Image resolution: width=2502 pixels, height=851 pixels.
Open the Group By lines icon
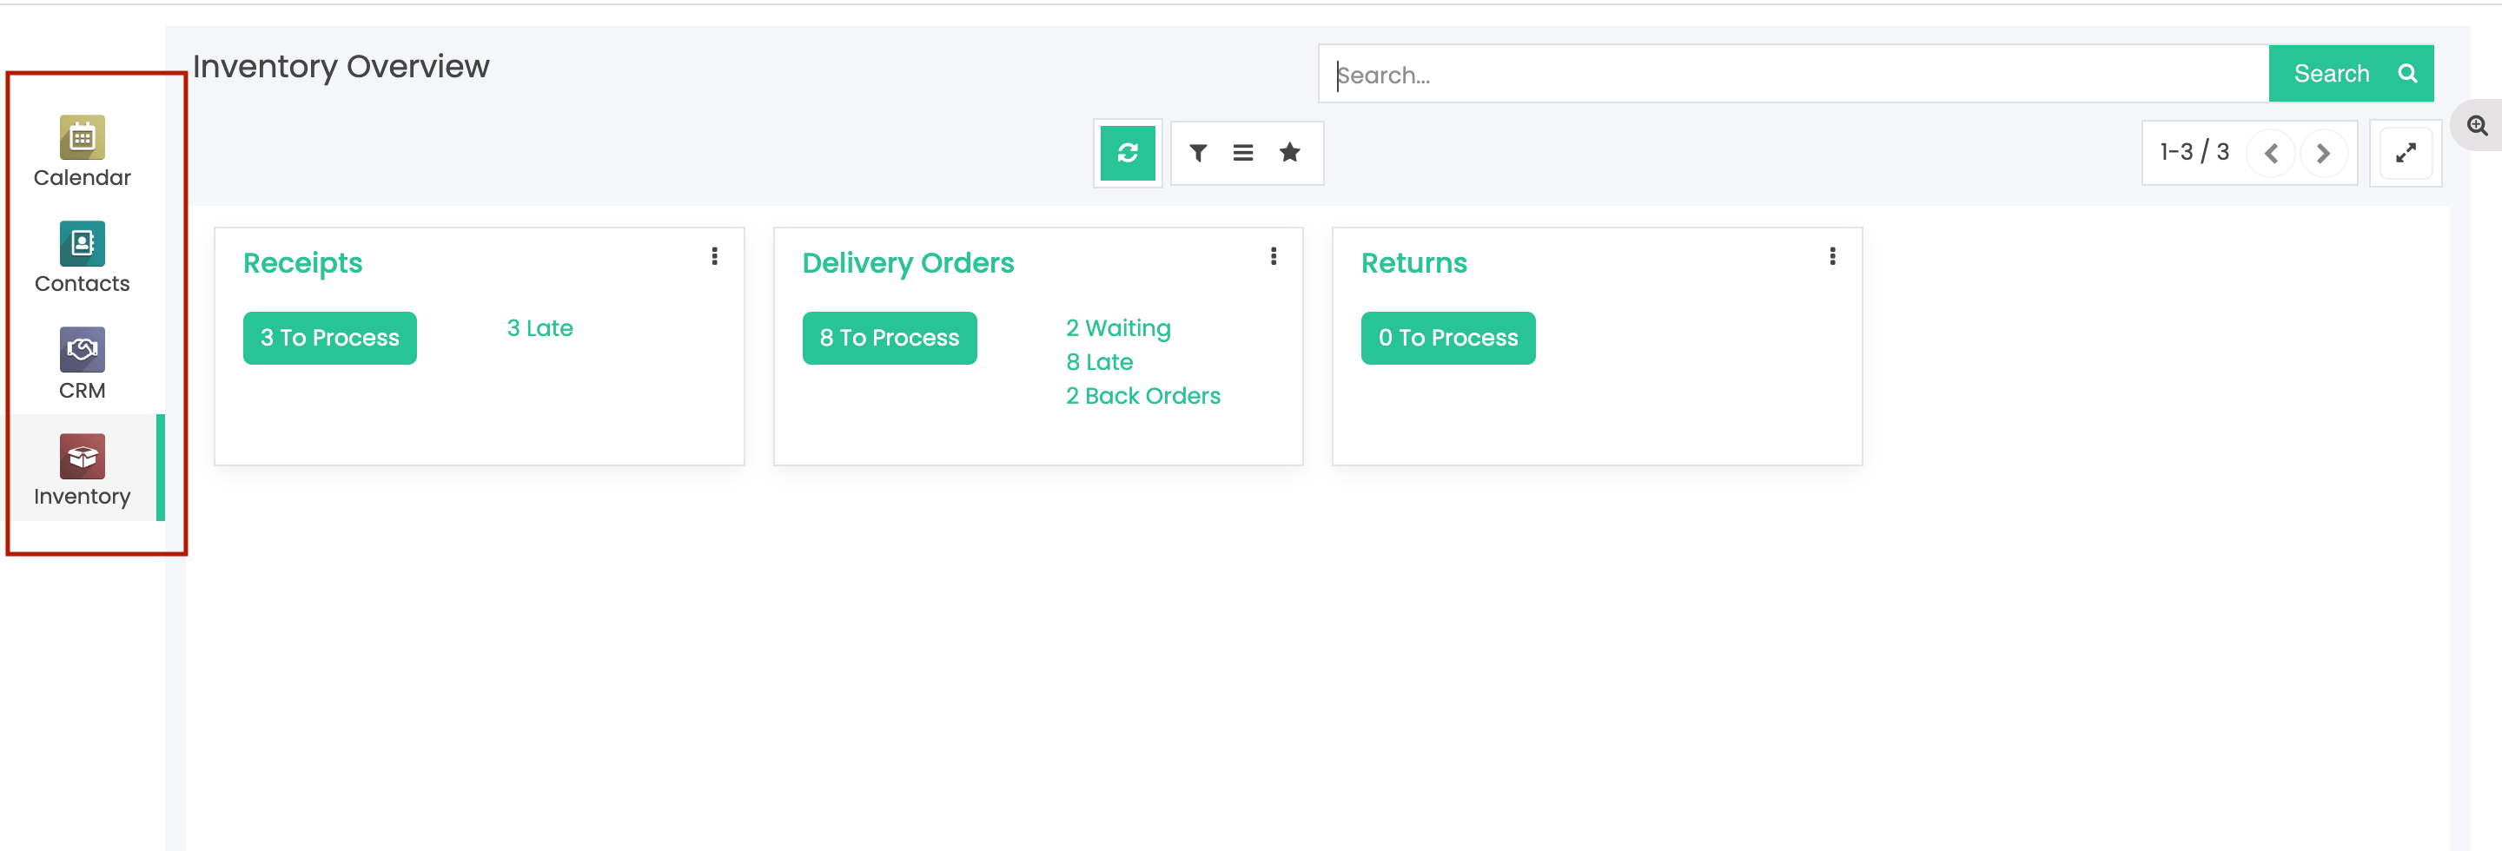[1242, 154]
